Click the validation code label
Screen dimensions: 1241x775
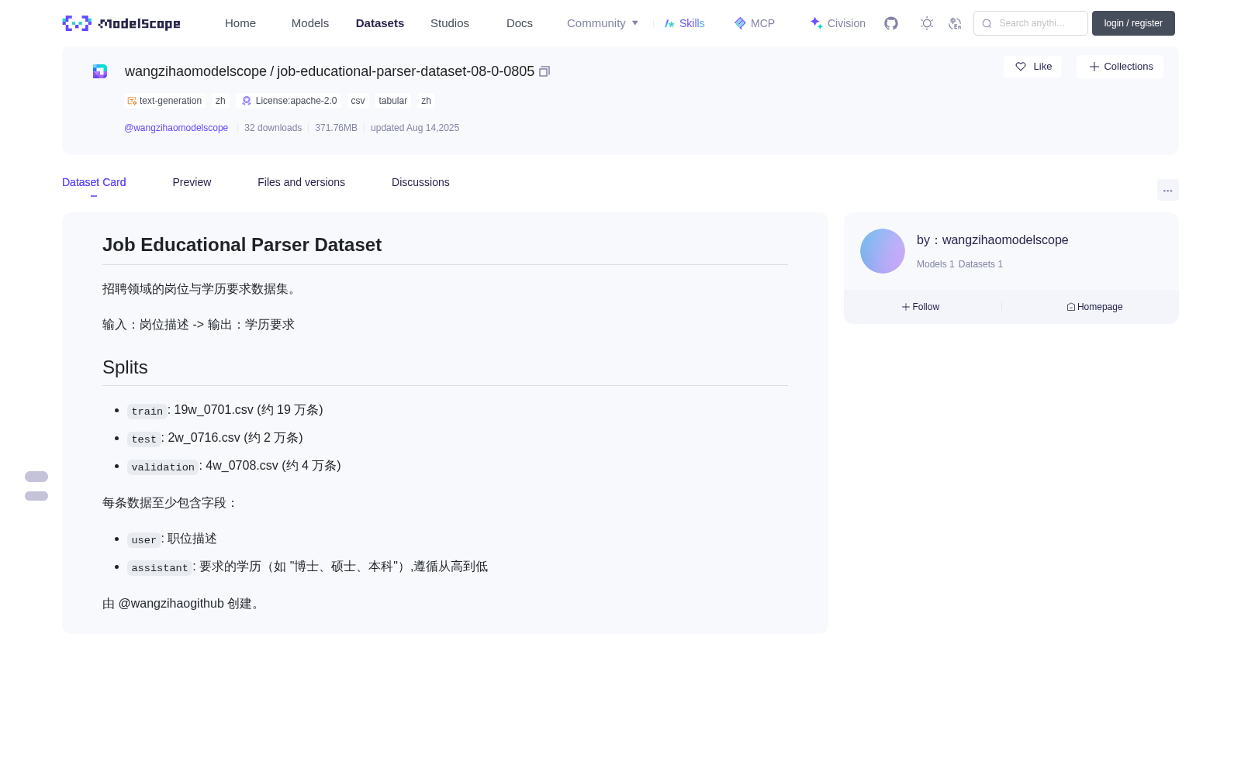pos(163,467)
